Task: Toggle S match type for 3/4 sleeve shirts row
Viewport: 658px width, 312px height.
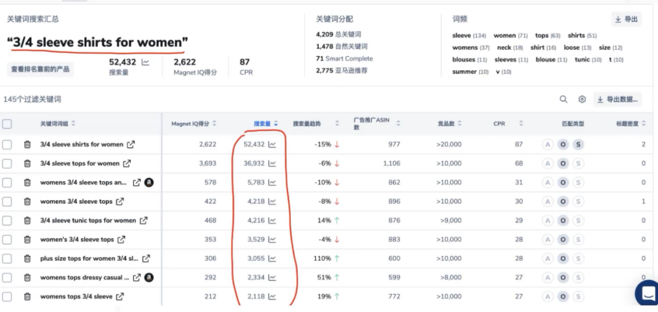Action: click(x=578, y=145)
